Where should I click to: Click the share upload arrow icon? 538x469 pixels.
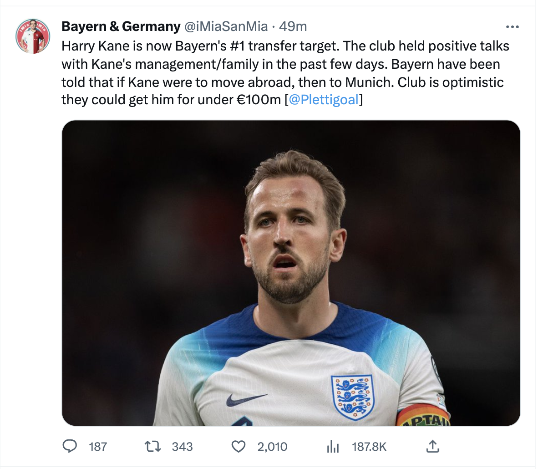[432, 446]
